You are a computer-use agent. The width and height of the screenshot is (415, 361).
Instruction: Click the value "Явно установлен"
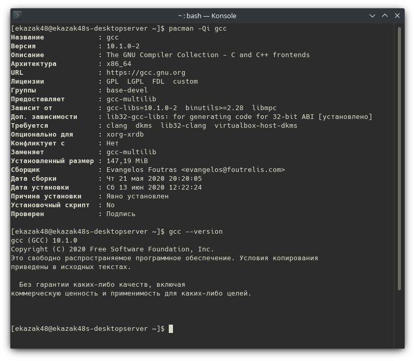click(x=137, y=196)
